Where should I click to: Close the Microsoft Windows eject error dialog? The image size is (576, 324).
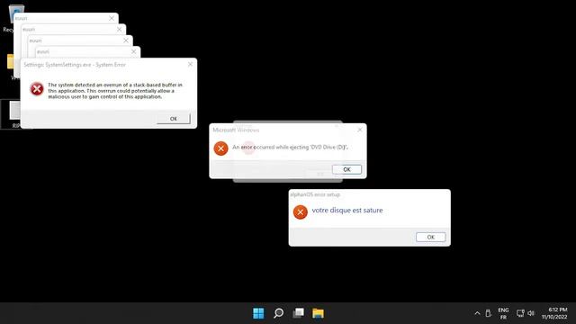360,130
